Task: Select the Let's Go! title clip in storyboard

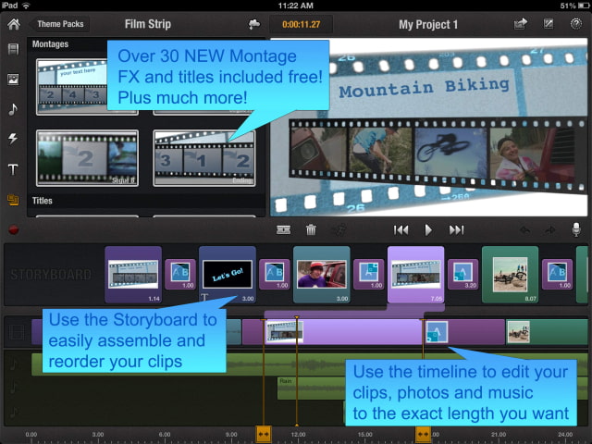Action: pos(228,275)
